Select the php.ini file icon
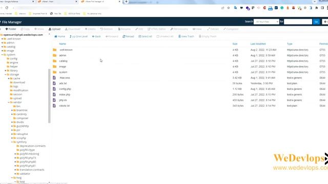This screenshot has height=184, width=328. coord(54,100)
